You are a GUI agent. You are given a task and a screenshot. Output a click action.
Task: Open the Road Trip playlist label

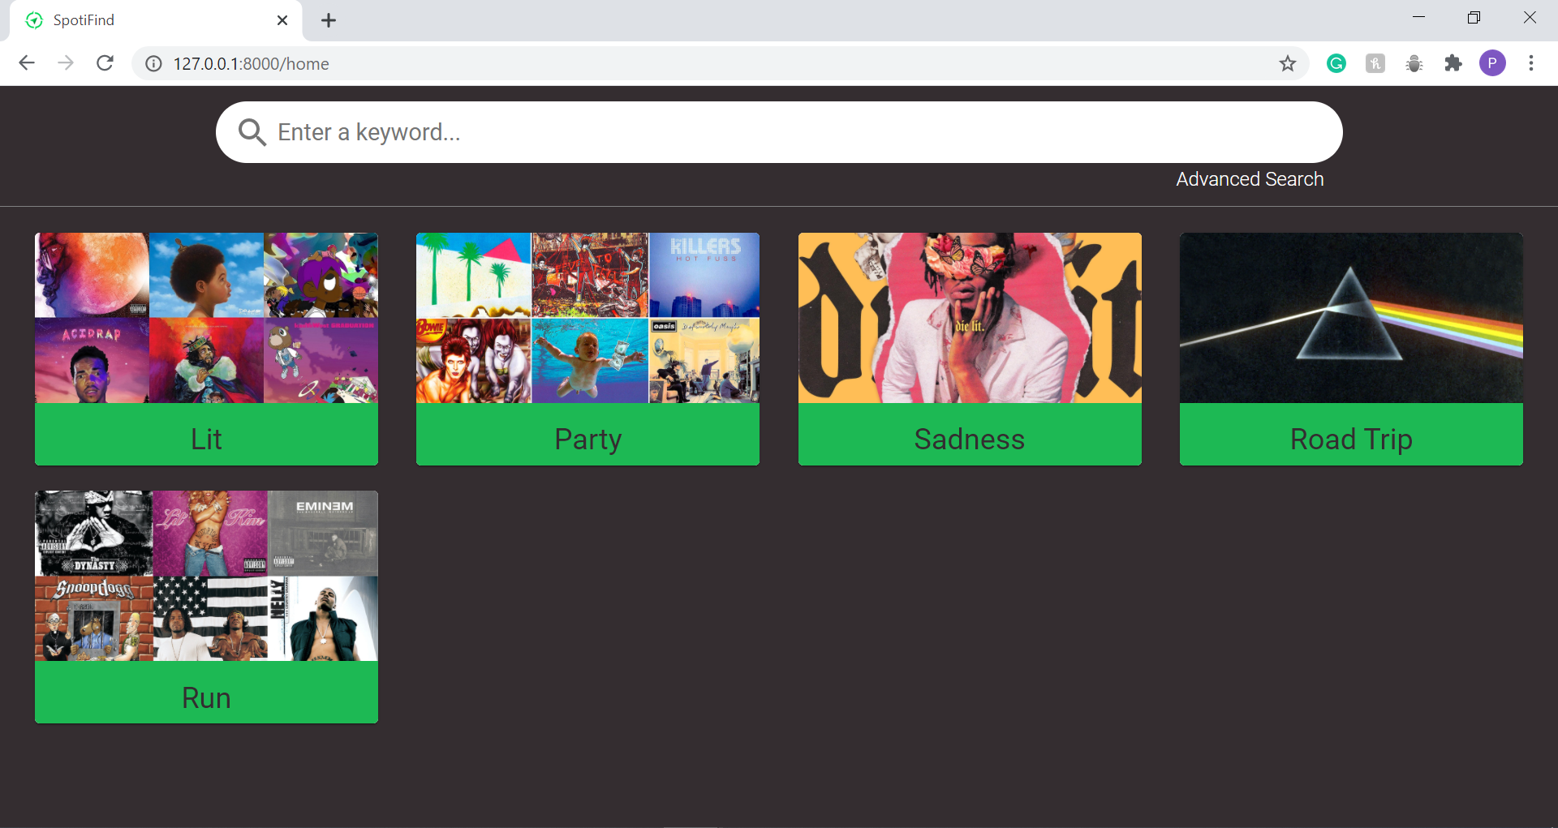[1351, 439]
